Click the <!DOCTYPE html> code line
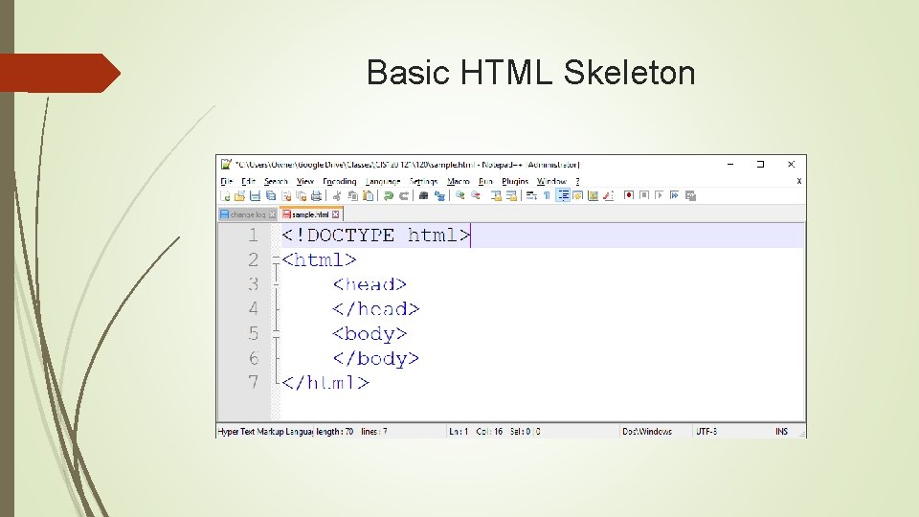Image resolution: width=919 pixels, height=517 pixels. point(375,236)
